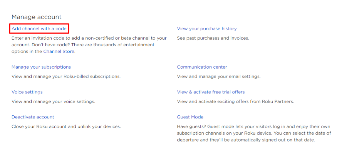This screenshot has height=157, width=337.
Task: Click 'Close your Roku account' description text
Action: click(x=66, y=127)
